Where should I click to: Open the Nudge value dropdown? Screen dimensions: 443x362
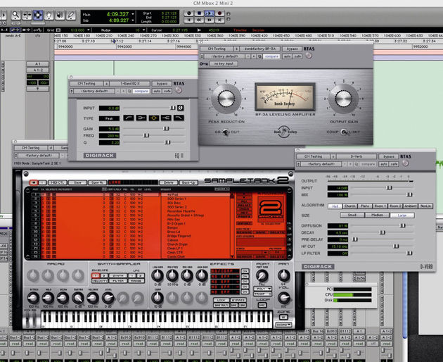(x=144, y=30)
